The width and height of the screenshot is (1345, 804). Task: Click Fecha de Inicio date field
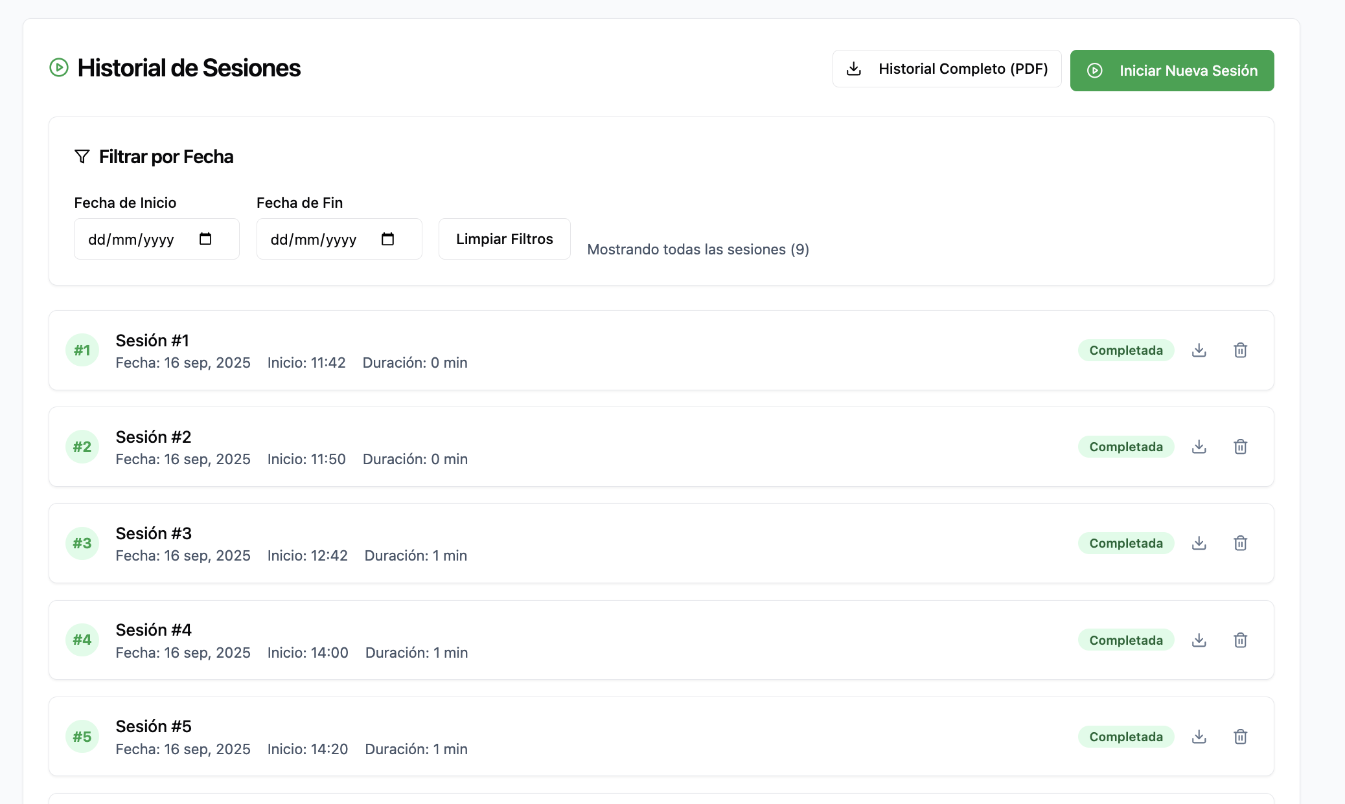[132, 240]
